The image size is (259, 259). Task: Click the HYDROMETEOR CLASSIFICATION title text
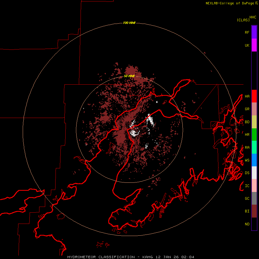tap(101, 257)
